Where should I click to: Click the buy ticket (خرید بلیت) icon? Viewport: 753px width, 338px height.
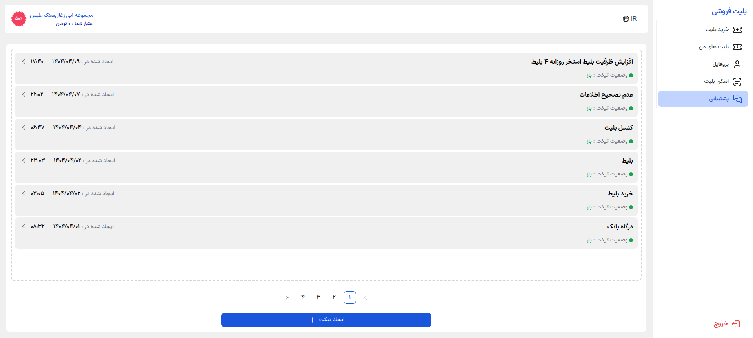[737, 30]
